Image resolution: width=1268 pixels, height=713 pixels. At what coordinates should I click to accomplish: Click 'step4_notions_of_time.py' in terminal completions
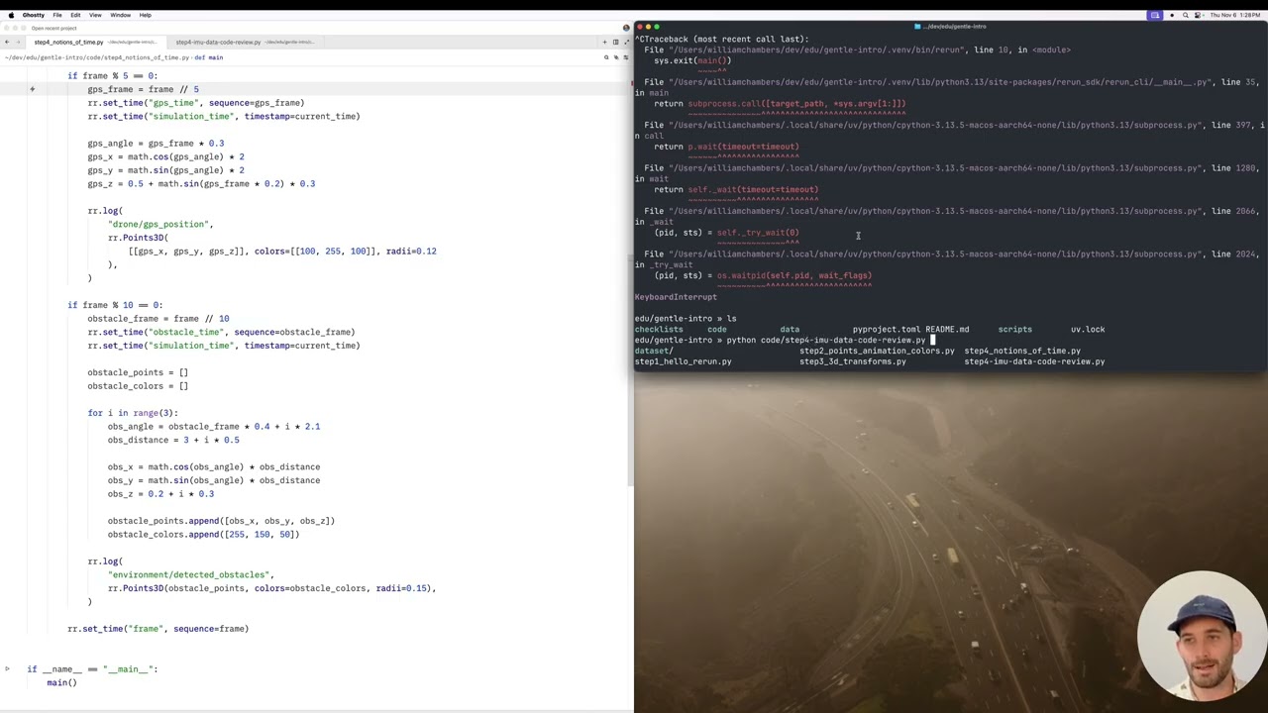pos(1022,351)
